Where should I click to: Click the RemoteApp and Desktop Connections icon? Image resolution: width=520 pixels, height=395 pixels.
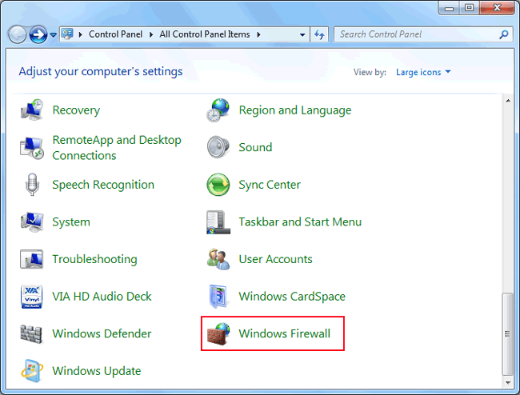32,148
